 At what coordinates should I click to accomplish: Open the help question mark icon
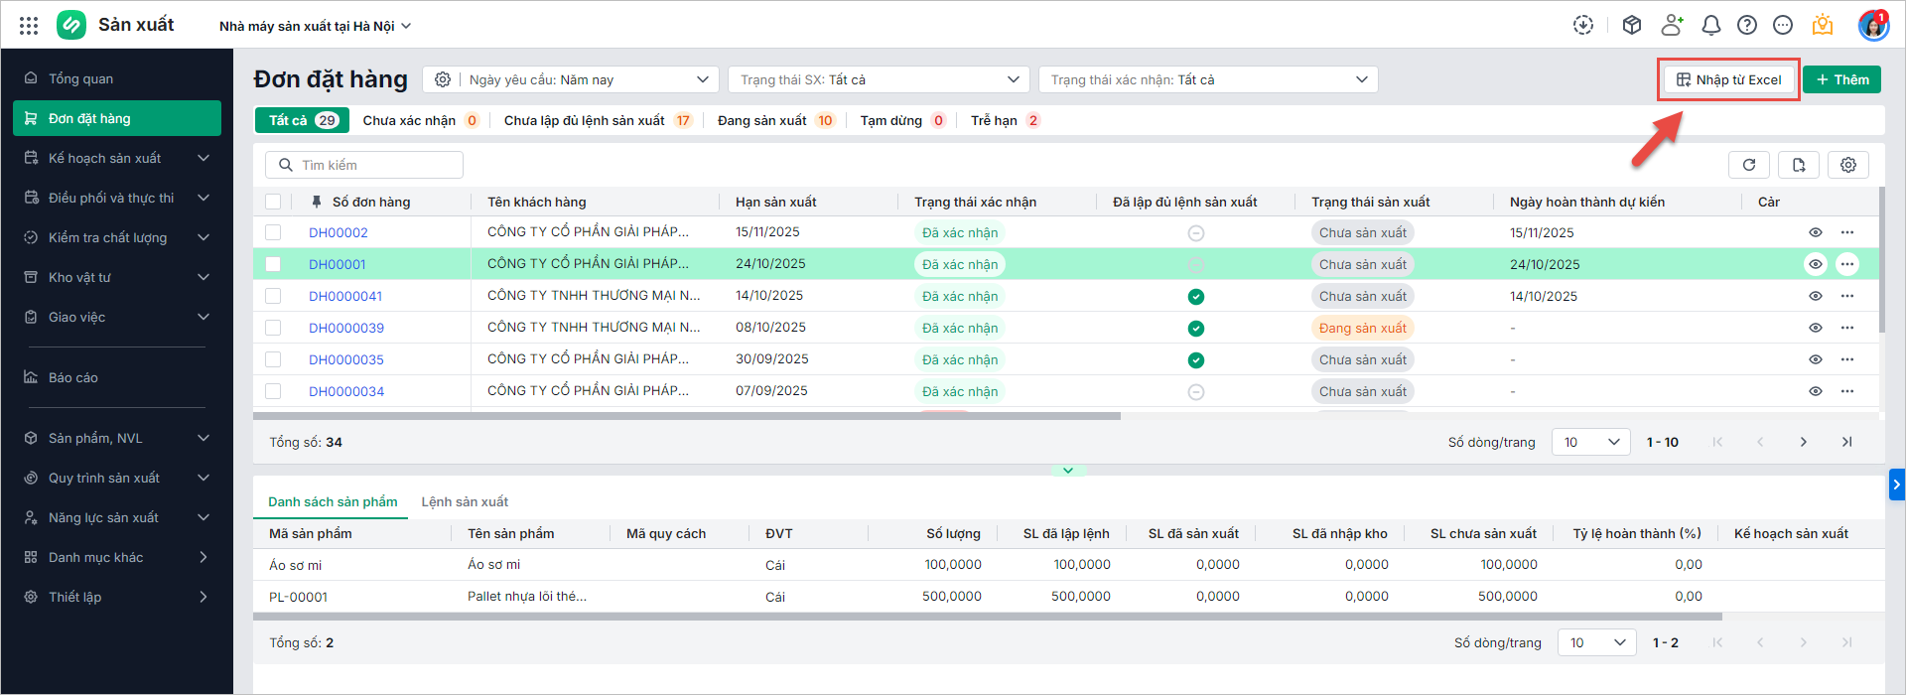pos(1747,26)
